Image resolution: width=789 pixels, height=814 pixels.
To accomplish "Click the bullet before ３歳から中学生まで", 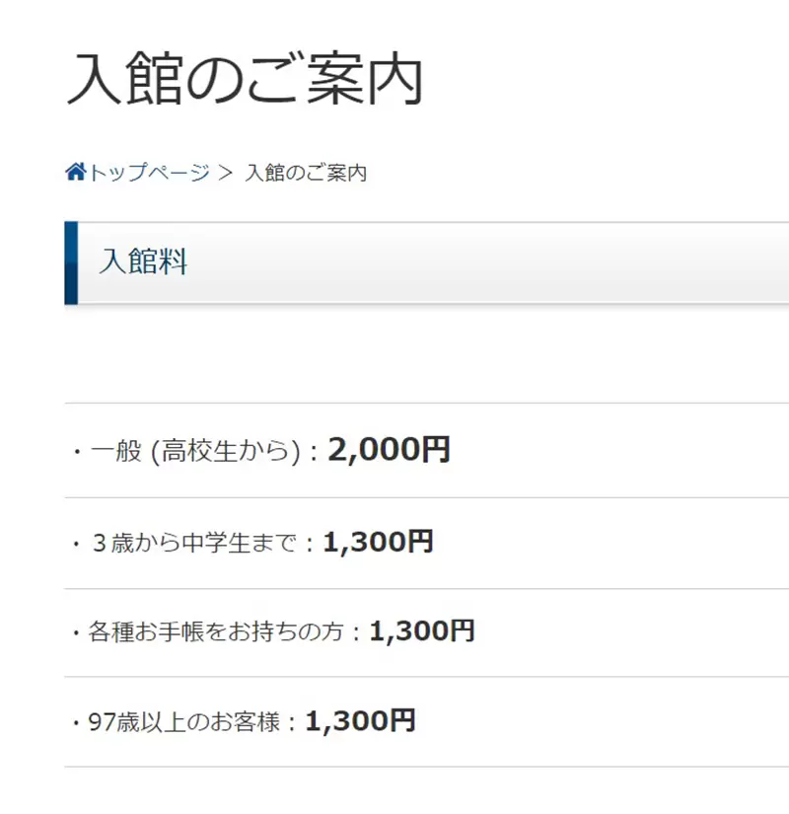I will tap(76, 543).
